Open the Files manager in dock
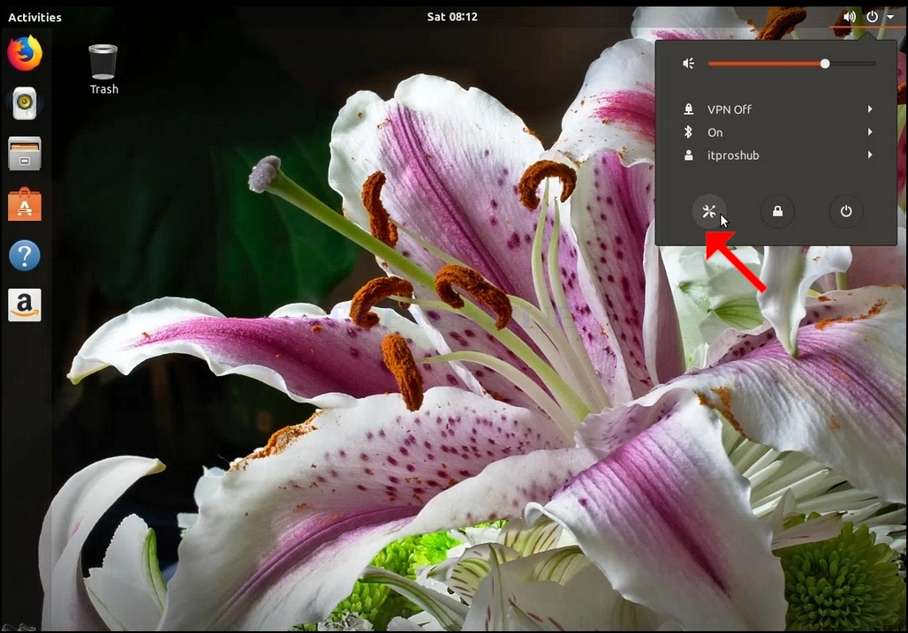Viewport: 908px width, 633px height. 25,154
